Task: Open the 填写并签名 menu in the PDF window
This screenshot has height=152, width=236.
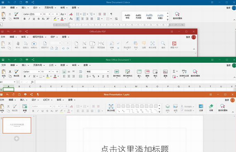Action: [x=39, y=37]
